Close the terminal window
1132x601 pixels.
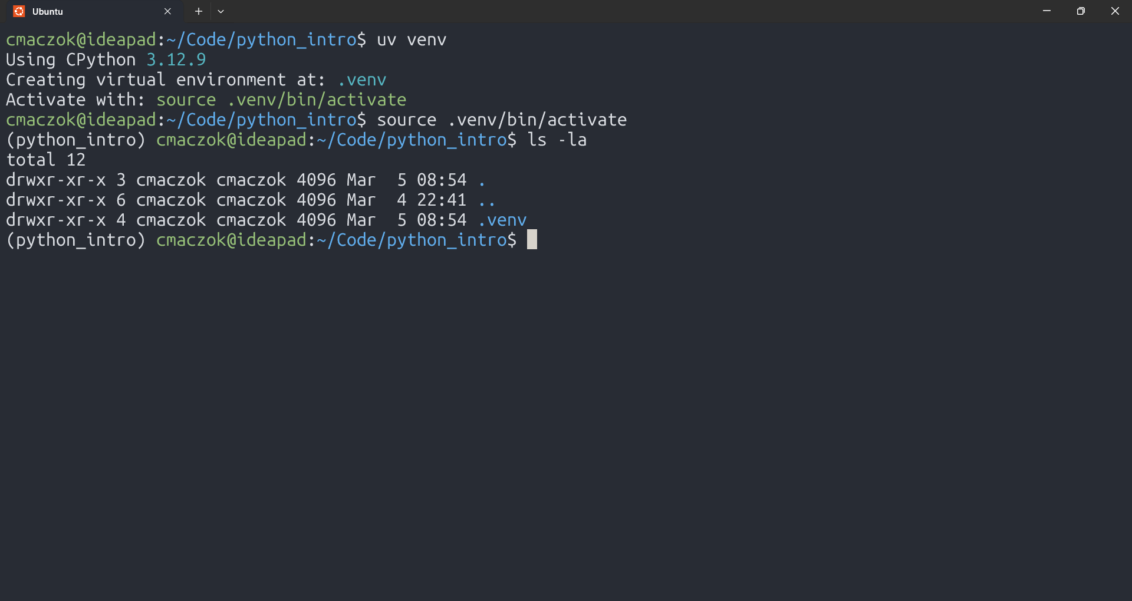pos(1115,11)
